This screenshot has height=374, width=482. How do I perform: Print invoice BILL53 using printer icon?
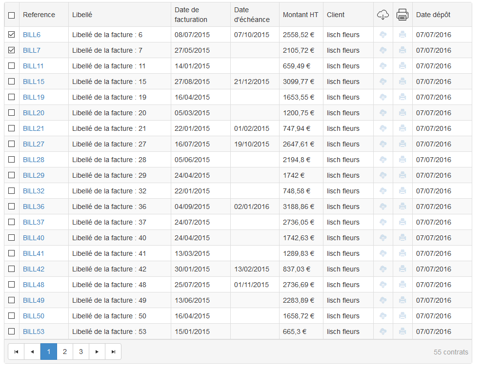coord(402,332)
